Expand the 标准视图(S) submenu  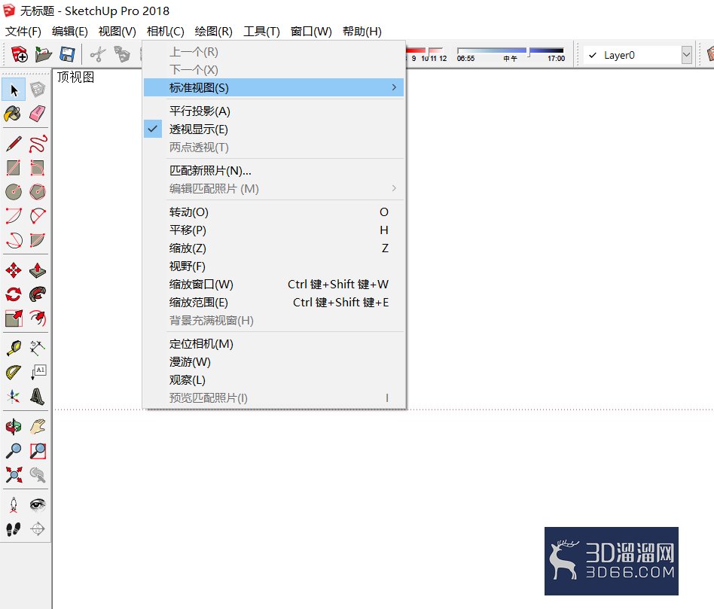click(x=273, y=87)
